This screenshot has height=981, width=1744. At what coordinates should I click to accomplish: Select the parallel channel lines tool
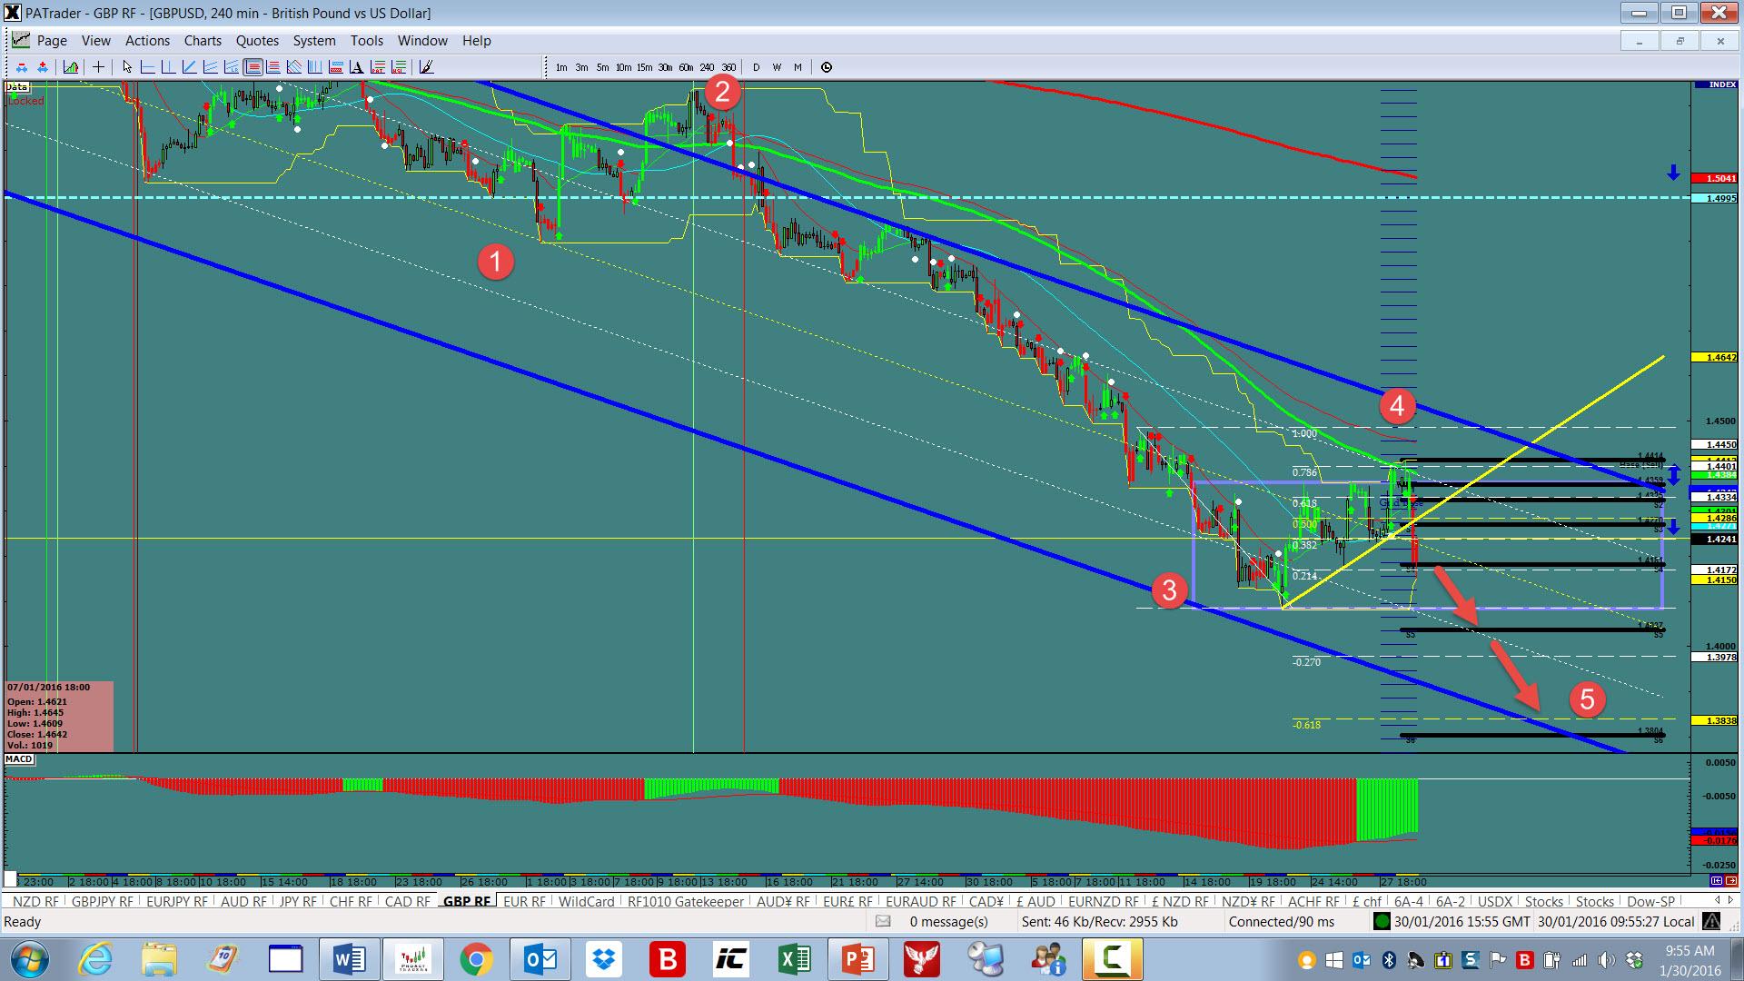tap(210, 66)
